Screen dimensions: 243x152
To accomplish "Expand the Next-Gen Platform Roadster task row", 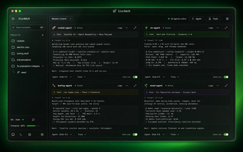I will (x=186, y=34).
